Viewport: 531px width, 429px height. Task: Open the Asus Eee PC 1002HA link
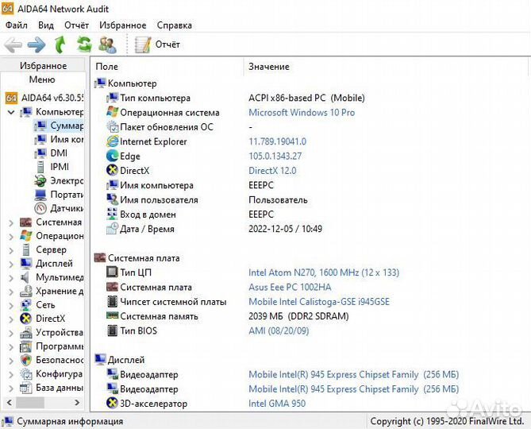point(290,288)
